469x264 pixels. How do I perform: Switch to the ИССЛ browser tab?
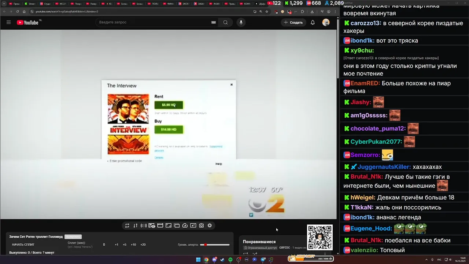61,3
